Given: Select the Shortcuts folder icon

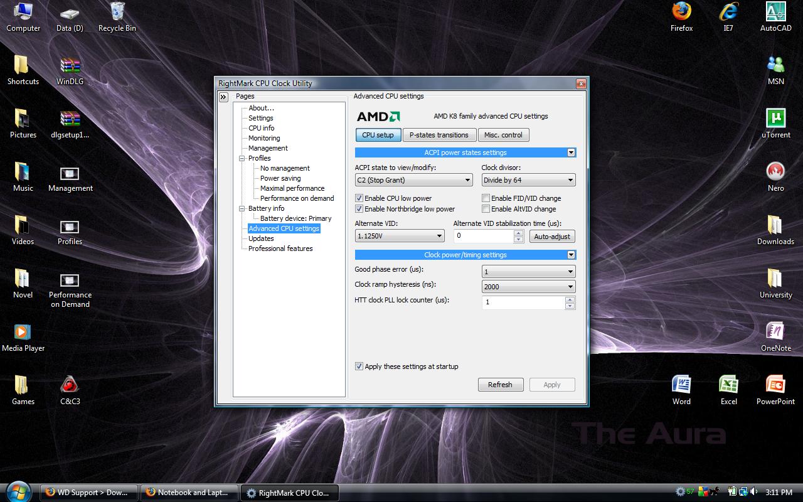Looking at the screenshot, I should 23,70.
